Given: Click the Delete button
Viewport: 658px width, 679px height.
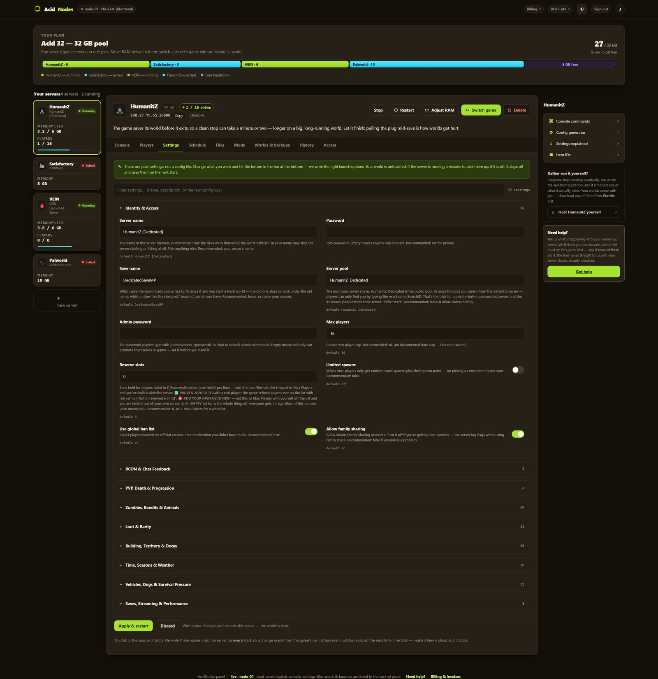Looking at the screenshot, I should (x=517, y=110).
